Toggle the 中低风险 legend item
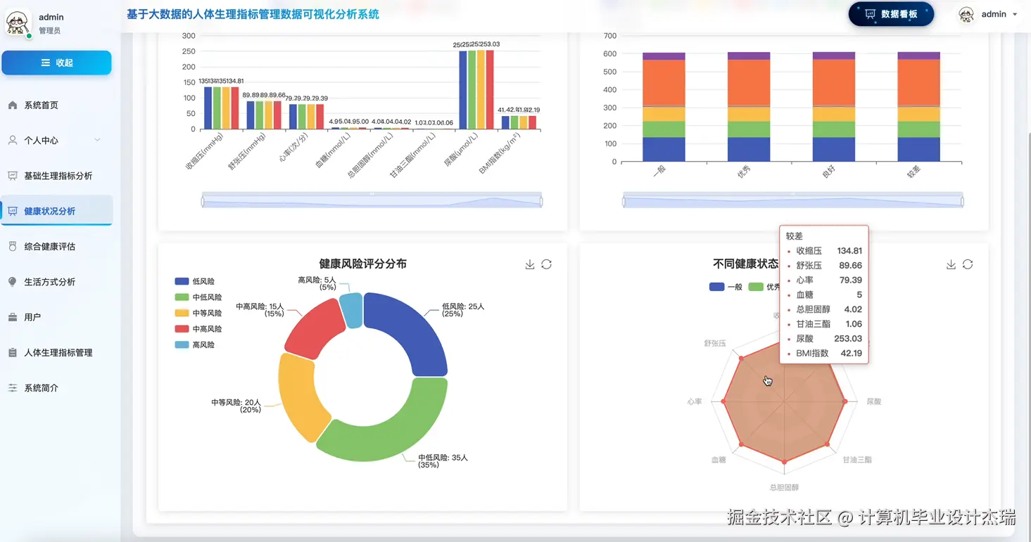Image resolution: width=1031 pixels, height=542 pixels. pyautogui.click(x=198, y=297)
